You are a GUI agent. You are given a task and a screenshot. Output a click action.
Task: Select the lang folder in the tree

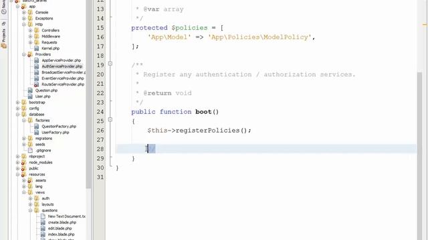[x=39, y=187]
